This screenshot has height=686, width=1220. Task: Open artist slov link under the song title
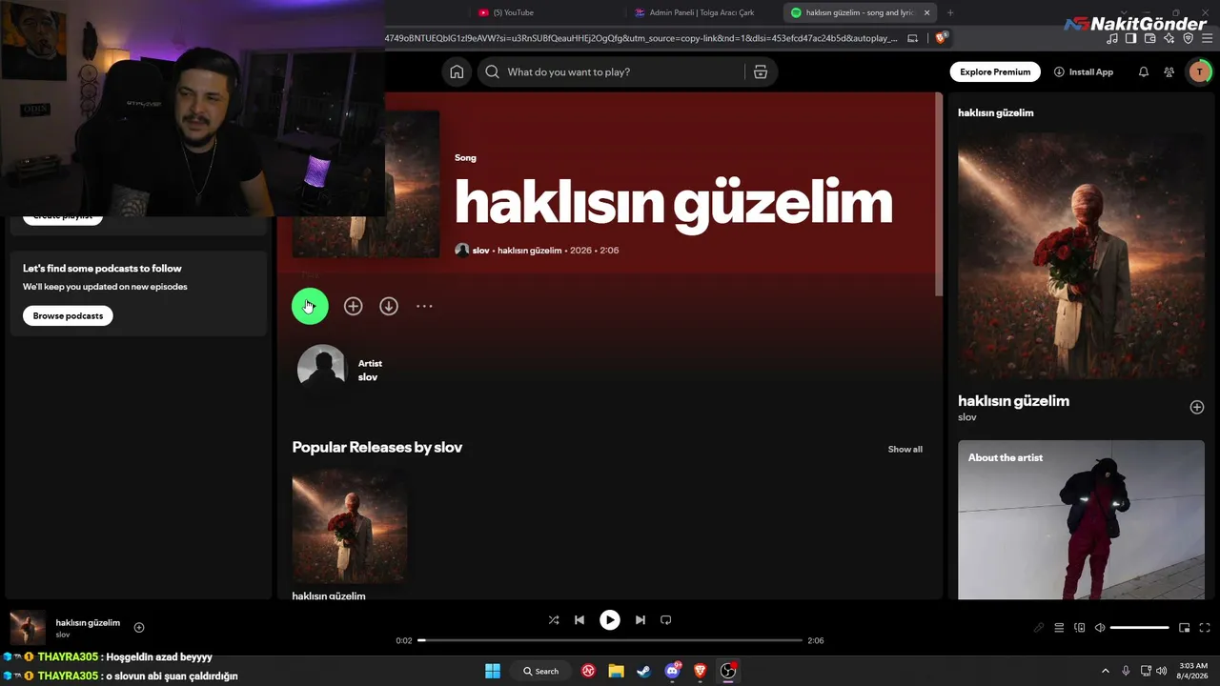click(481, 251)
